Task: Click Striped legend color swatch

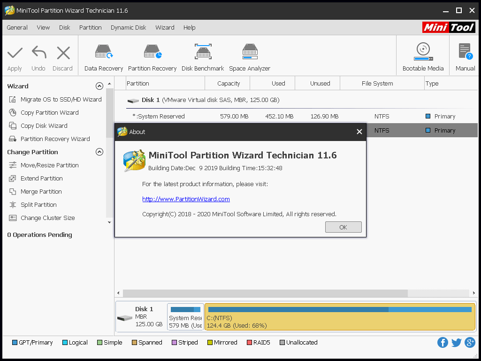Action: pyautogui.click(x=174, y=343)
